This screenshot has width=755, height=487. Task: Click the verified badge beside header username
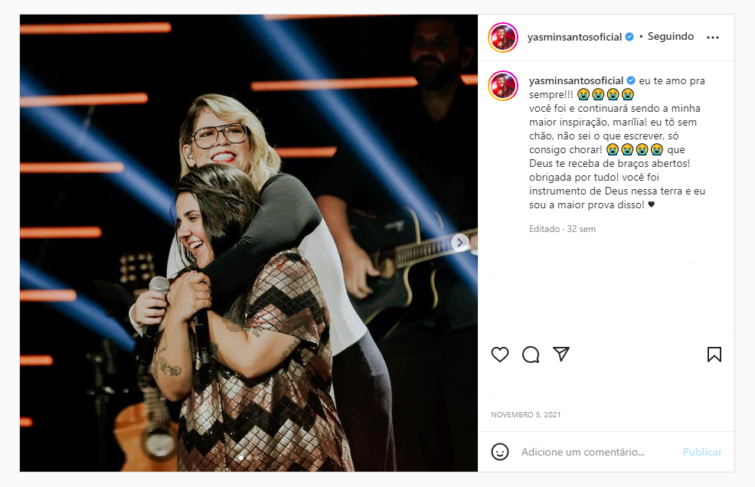[x=629, y=37]
